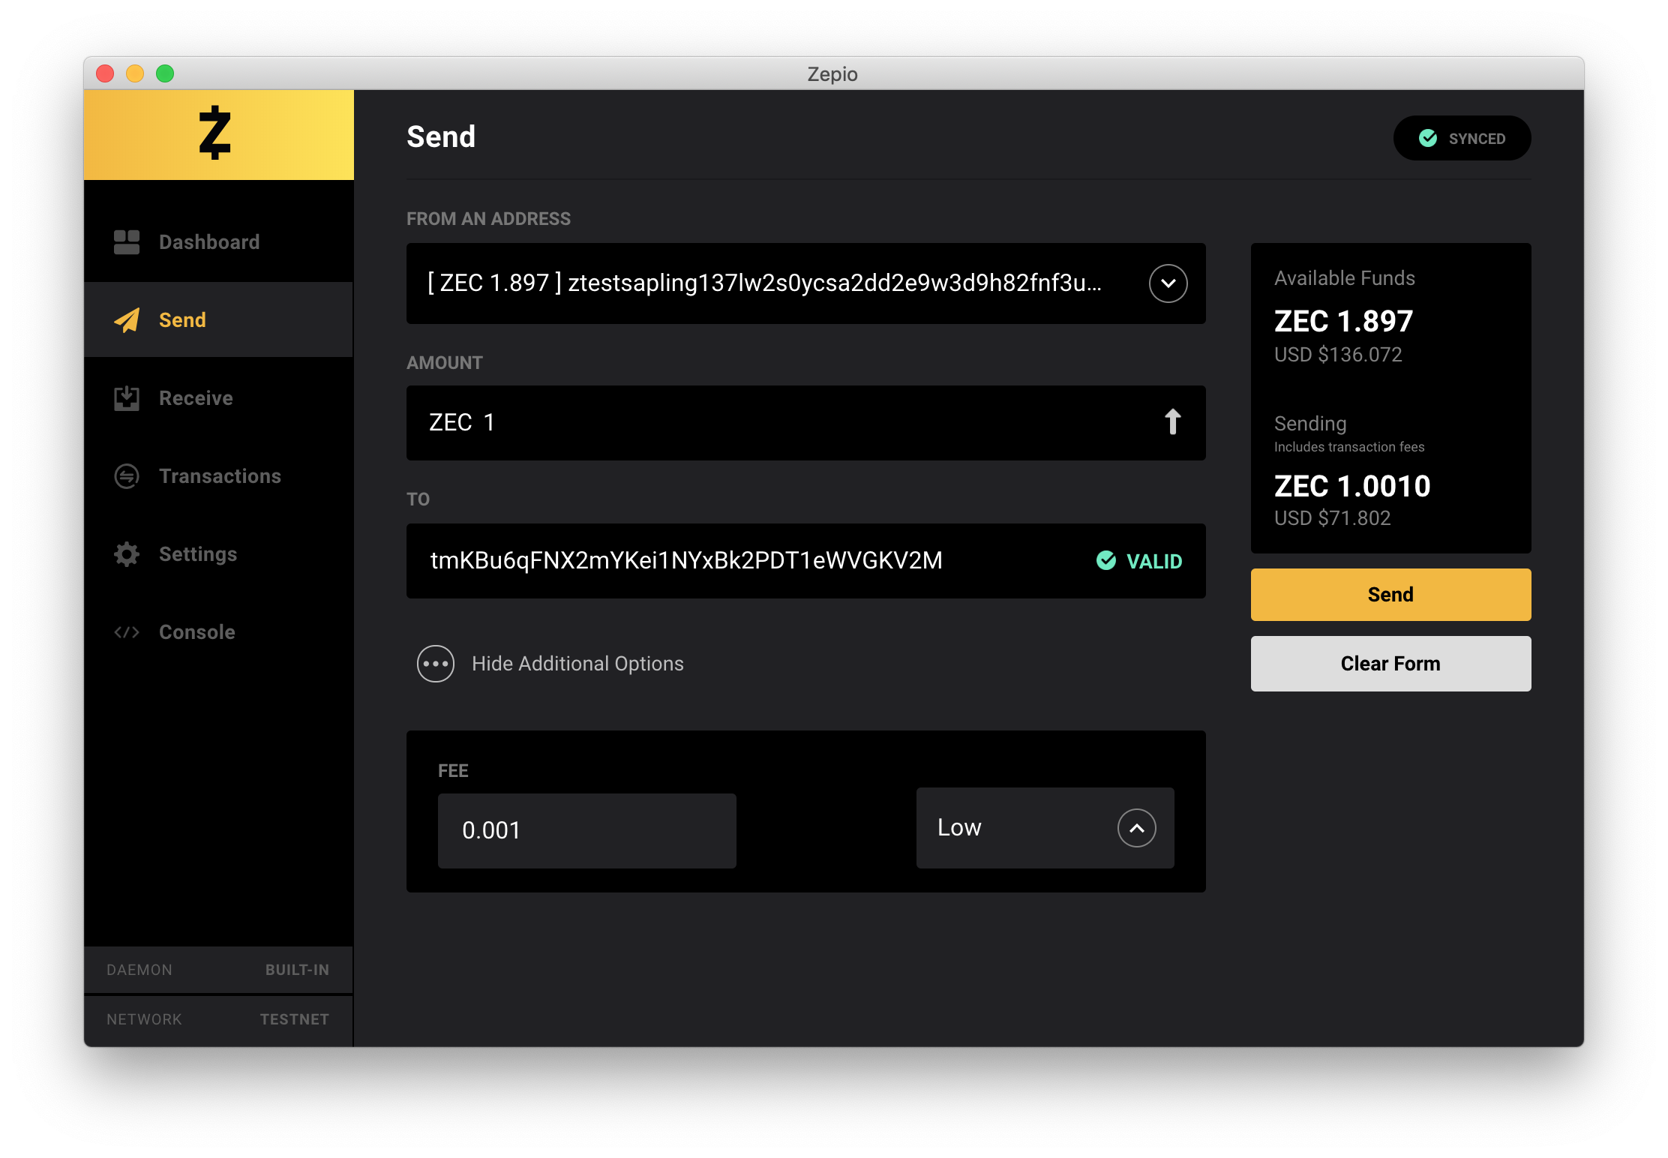Screen dimensions: 1668x1158
Task: Collapse the Low fee level dropdown
Action: pos(1136,828)
